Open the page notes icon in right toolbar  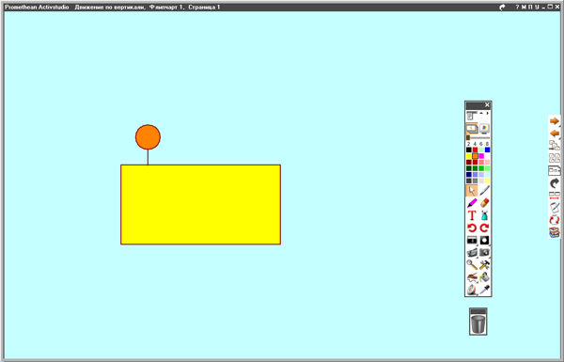tap(555, 170)
